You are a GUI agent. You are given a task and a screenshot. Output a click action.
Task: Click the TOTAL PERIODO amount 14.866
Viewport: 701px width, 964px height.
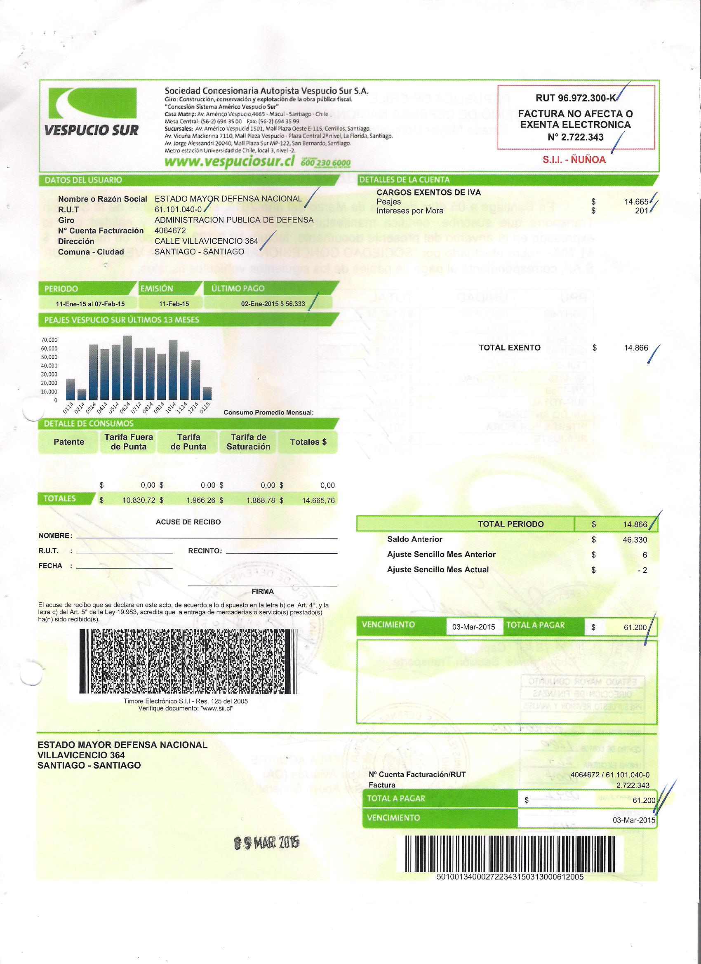pos(635,524)
